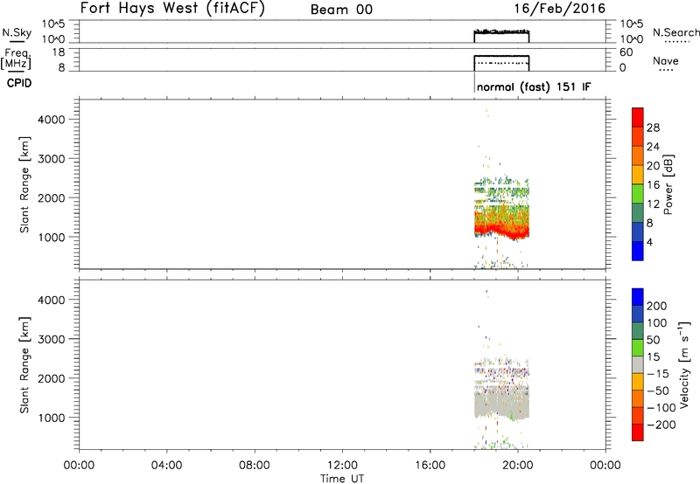Click the 12:00 time tick label
Viewport: 700px width, 484px height.
click(x=342, y=466)
